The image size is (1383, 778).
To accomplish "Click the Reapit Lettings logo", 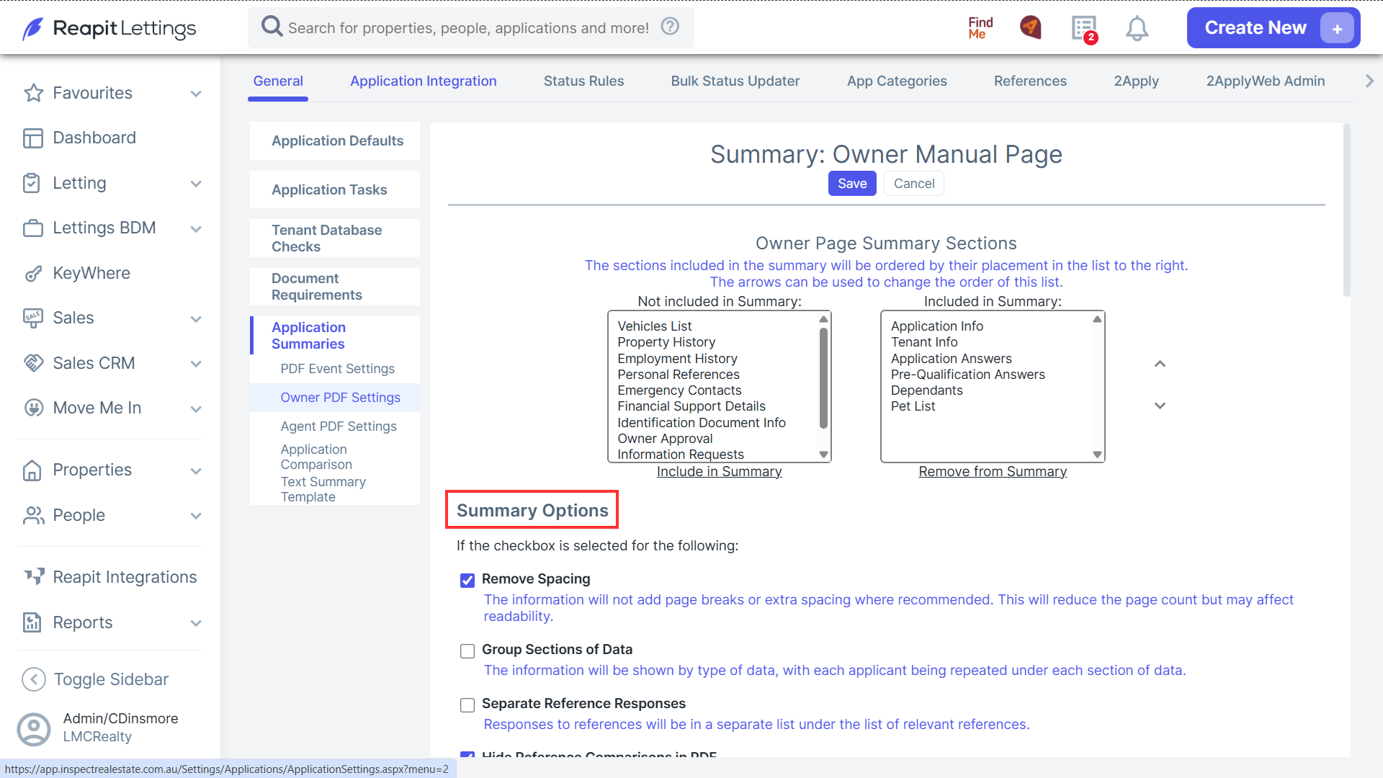I will 109,28.
